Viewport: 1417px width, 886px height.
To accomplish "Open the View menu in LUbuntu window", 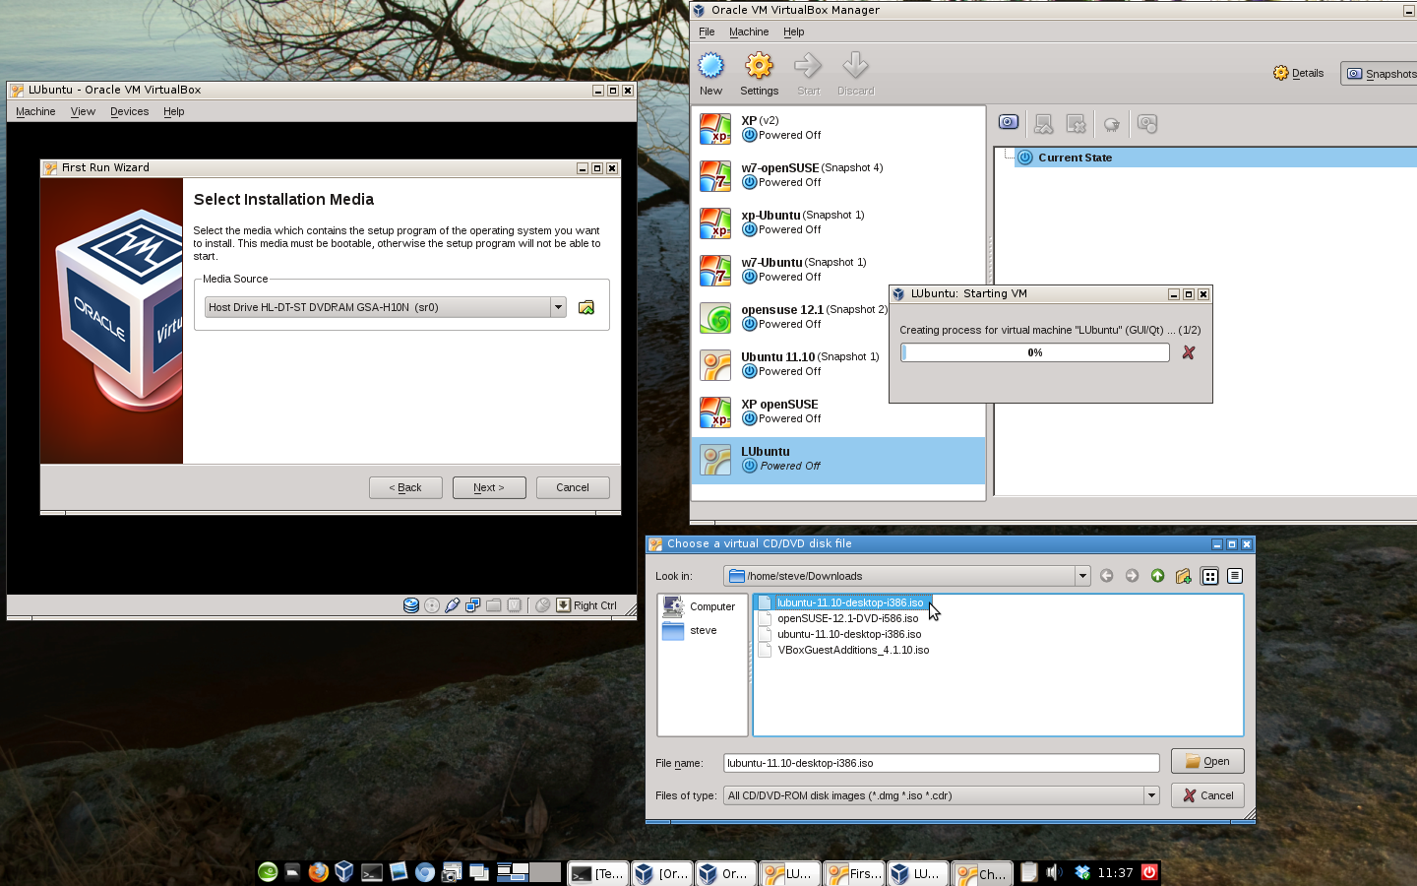I will [83, 111].
